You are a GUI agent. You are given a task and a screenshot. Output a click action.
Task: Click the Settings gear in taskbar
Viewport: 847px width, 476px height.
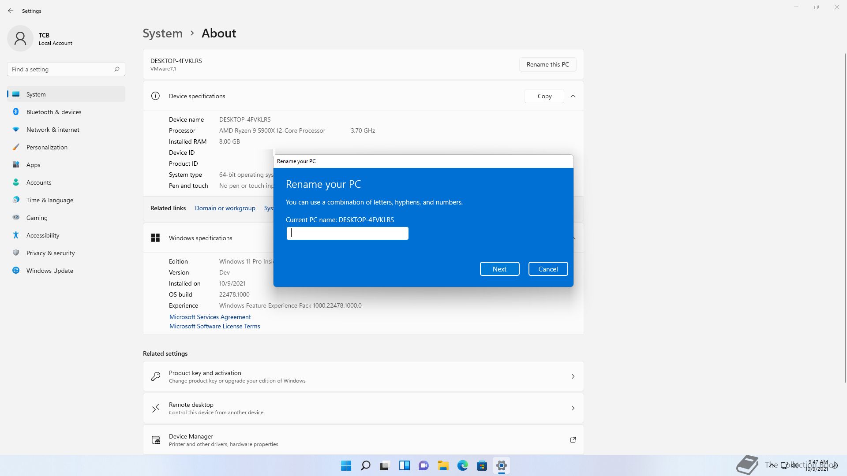[x=502, y=465]
